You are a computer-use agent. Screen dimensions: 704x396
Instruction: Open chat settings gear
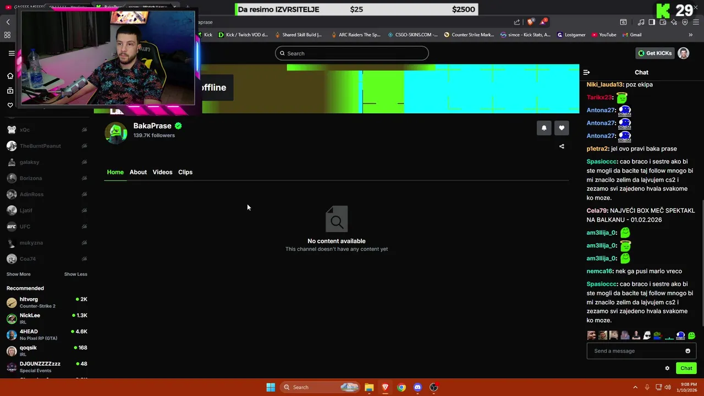667,369
